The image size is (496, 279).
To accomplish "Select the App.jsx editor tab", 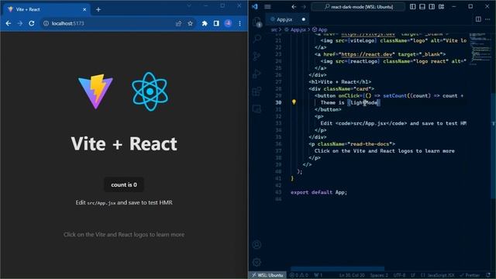I will (288, 19).
